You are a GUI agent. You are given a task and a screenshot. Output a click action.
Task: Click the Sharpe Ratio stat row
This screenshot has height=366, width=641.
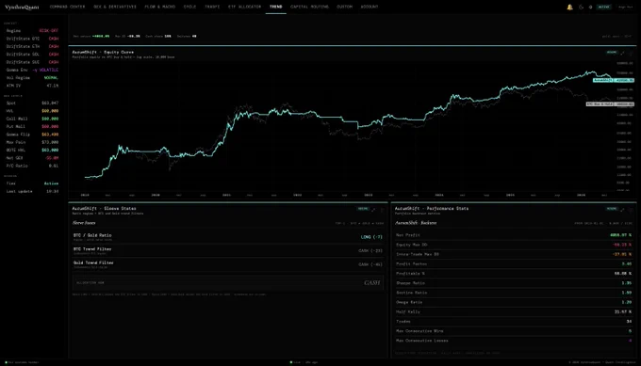514,283
